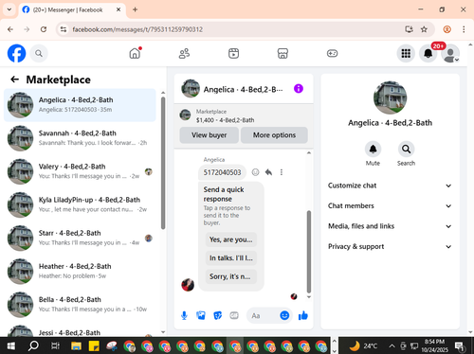Image resolution: width=474 pixels, height=354 pixels.
Task: React to Angelica's message with emoji icon
Action: click(255, 172)
